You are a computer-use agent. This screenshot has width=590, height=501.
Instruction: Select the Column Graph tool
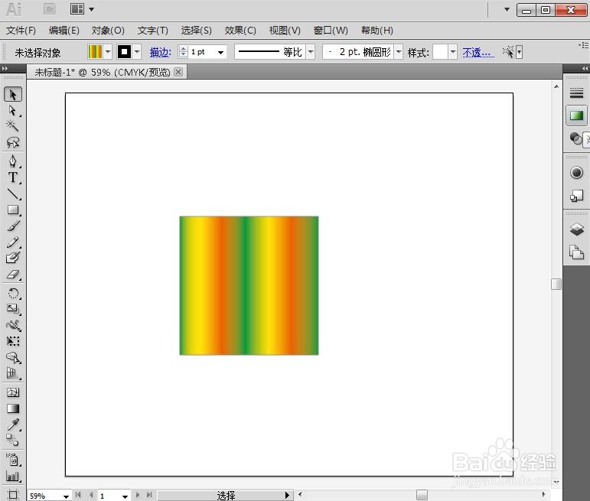[x=13, y=477]
